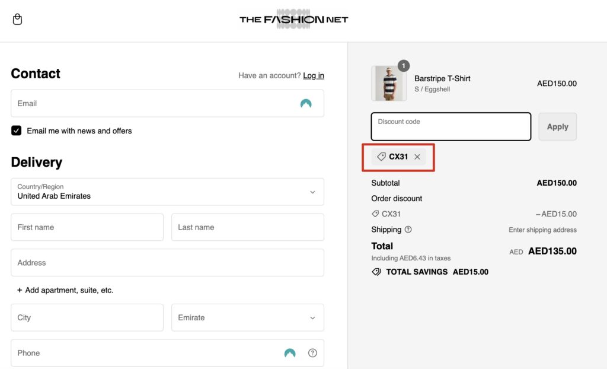
Task: Click the City input field
Action: (87, 317)
